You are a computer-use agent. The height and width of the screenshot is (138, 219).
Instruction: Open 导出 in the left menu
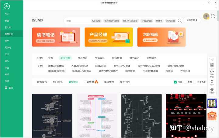pyautogui.click(x=7, y=68)
